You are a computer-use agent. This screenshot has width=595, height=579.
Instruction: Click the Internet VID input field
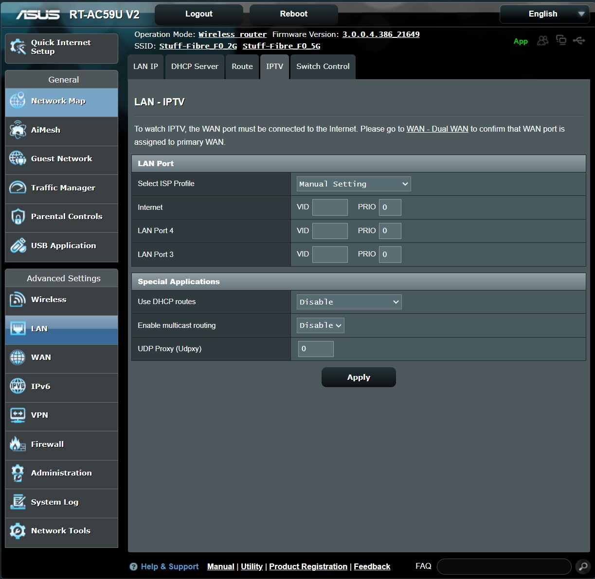click(x=330, y=207)
